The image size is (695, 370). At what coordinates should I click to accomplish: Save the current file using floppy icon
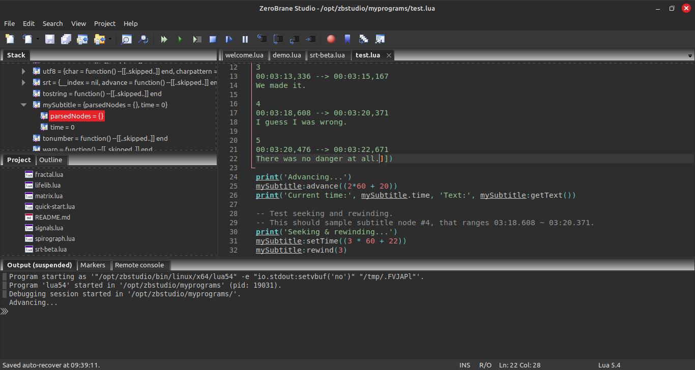pos(50,39)
